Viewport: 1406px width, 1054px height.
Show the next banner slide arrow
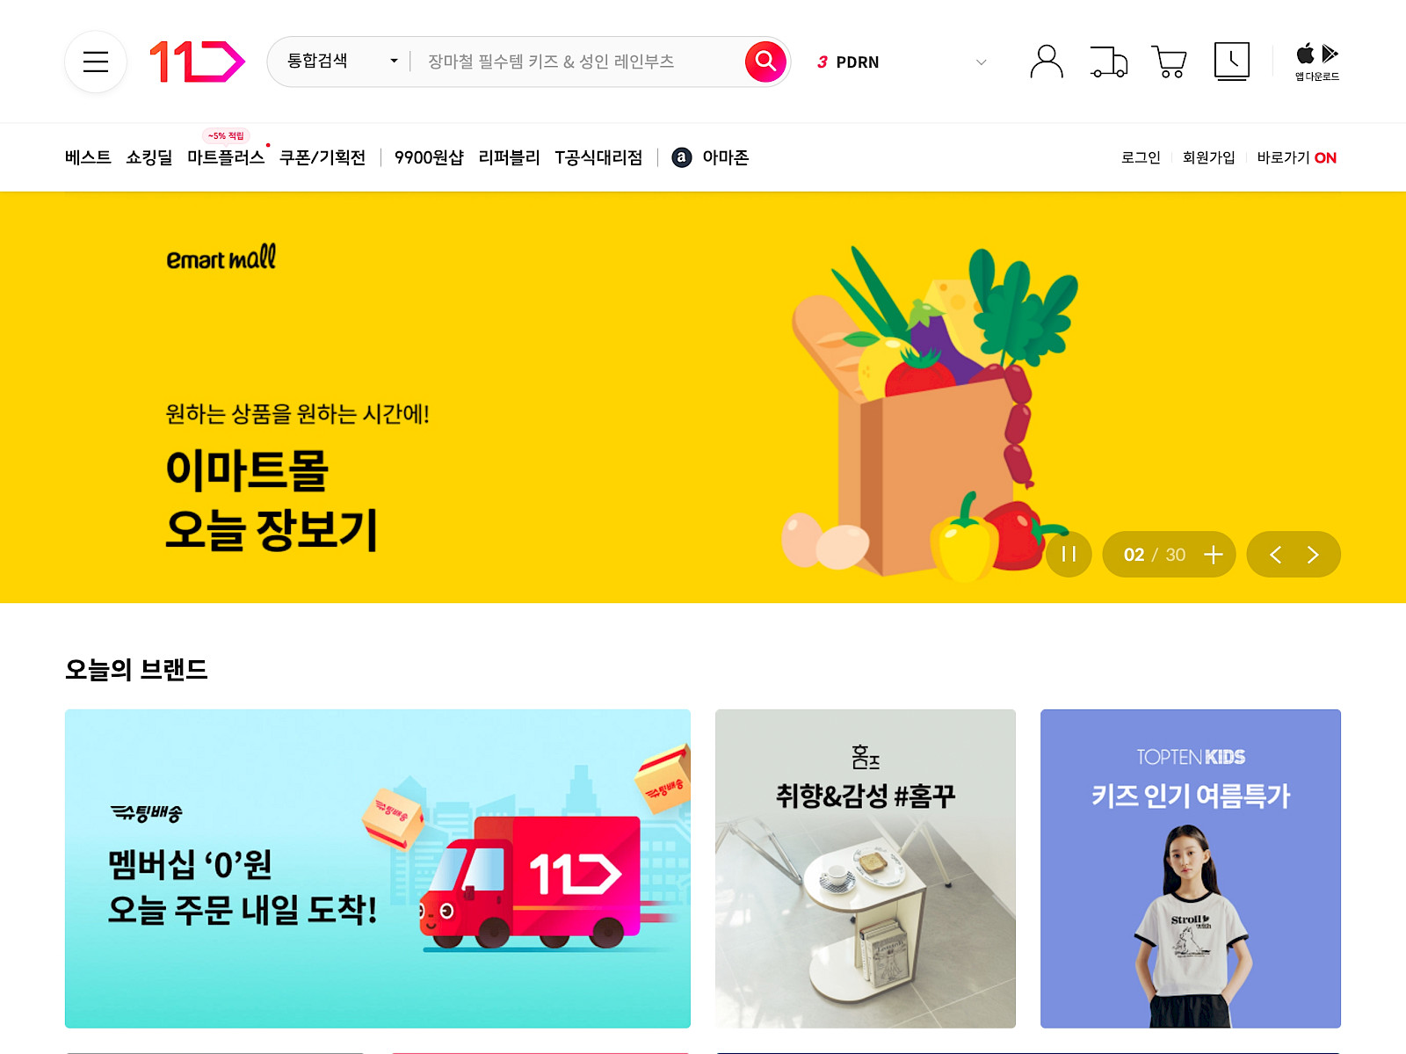pyautogui.click(x=1313, y=555)
